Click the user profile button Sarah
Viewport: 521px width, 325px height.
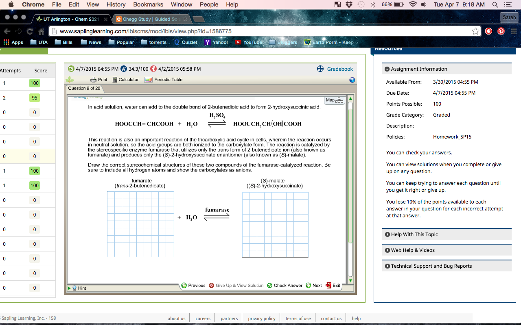pos(509,17)
